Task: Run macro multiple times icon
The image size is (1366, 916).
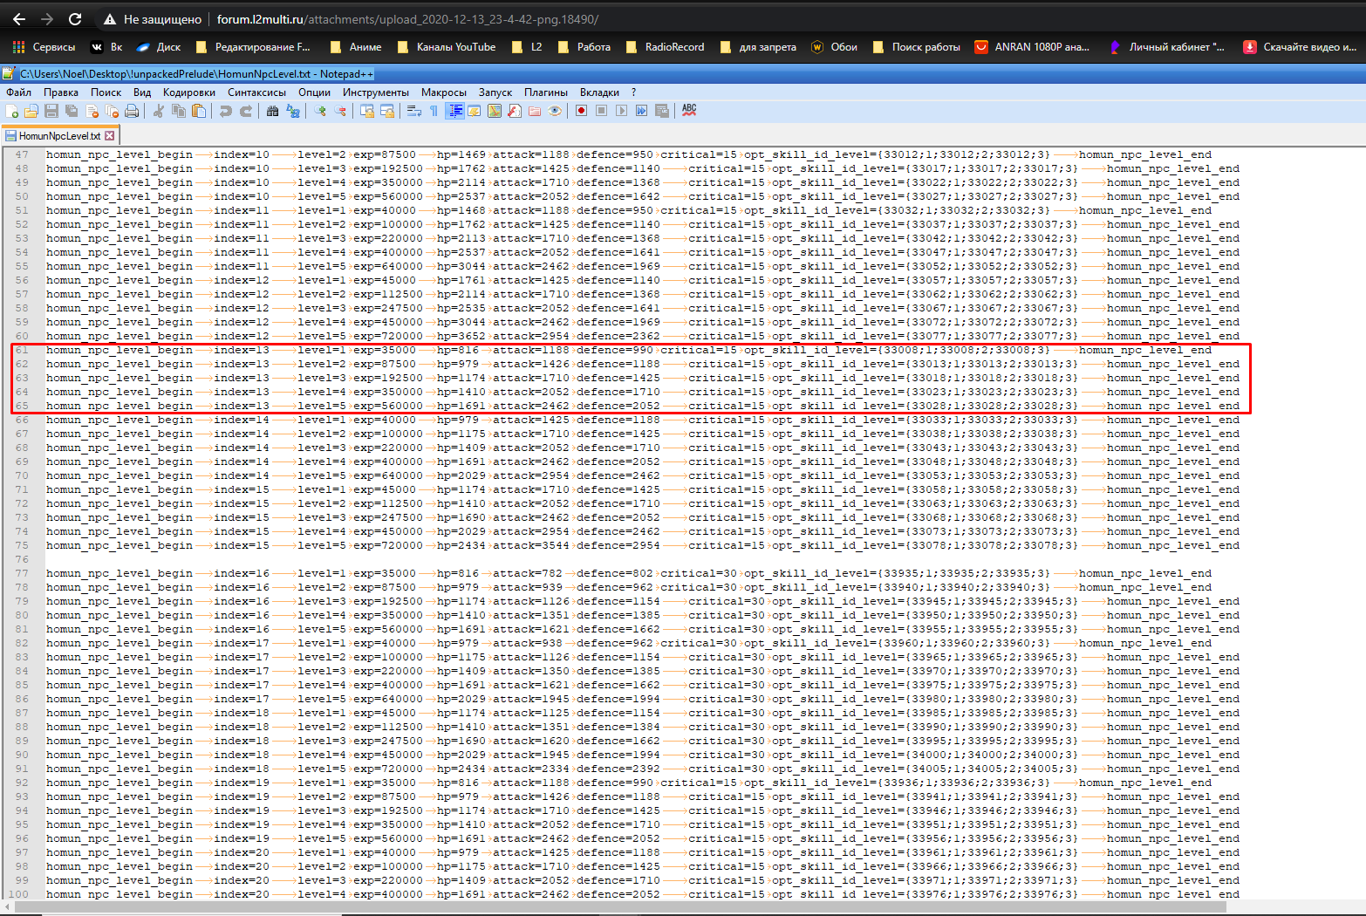Action: pos(641,111)
